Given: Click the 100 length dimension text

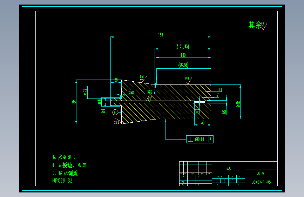Looking at the screenshot, I should point(183,55).
